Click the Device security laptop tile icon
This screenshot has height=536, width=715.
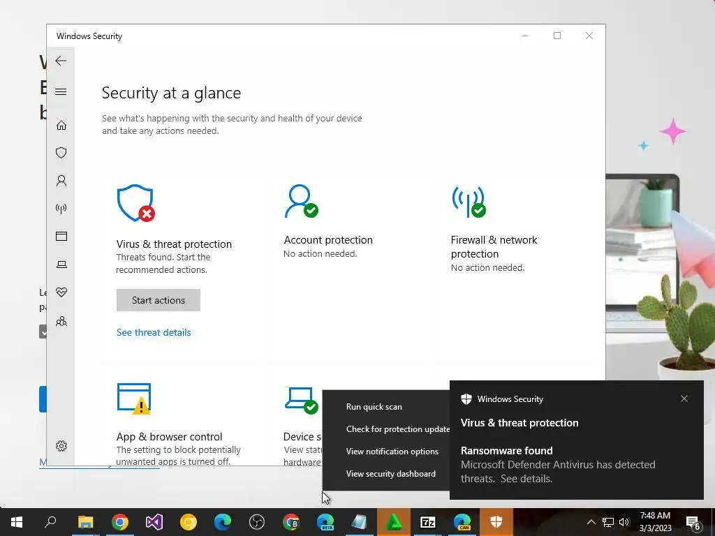pyautogui.click(x=302, y=400)
